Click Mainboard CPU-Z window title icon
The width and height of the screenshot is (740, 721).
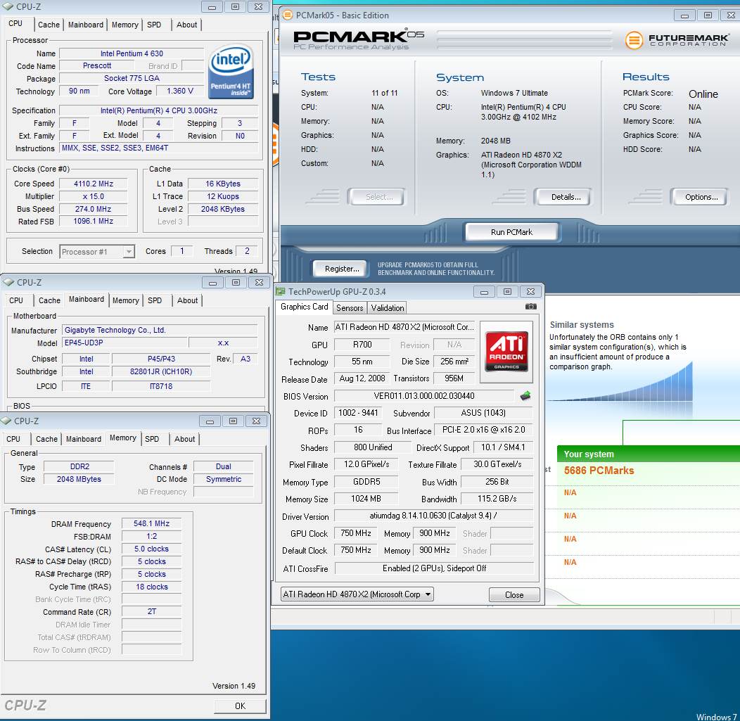point(8,282)
